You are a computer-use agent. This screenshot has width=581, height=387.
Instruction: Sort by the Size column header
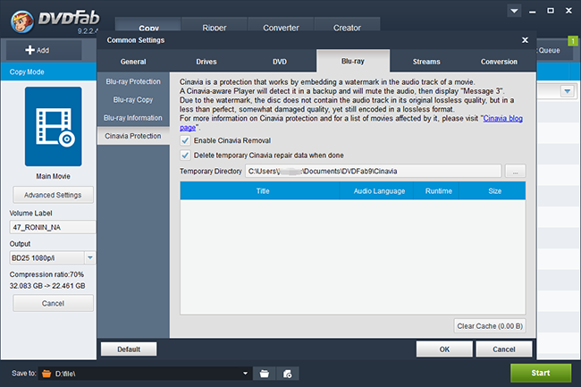[493, 191]
